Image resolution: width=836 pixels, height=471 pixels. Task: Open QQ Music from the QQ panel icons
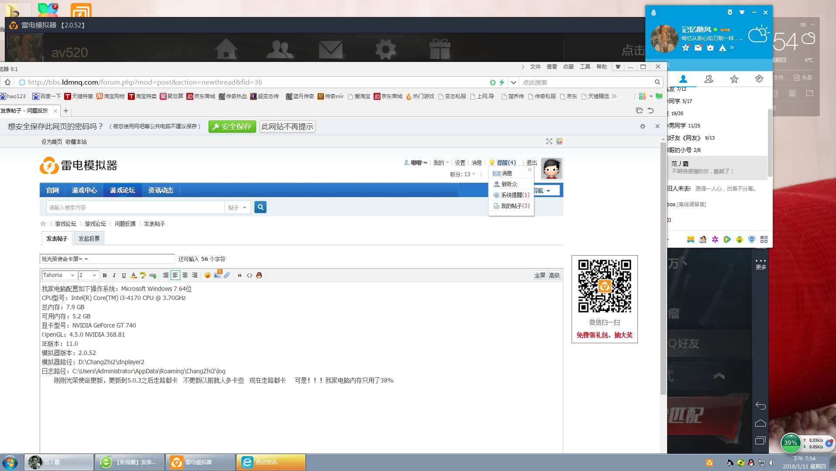click(x=739, y=239)
